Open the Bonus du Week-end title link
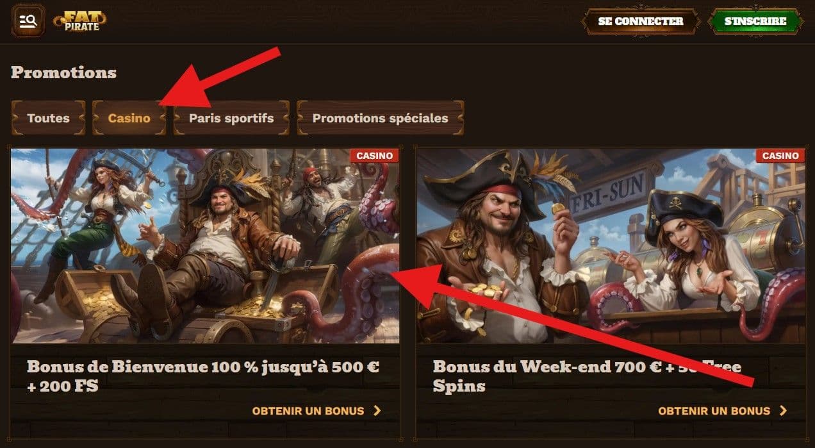Image resolution: width=815 pixels, height=448 pixels. pyautogui.click(x=587, y=377)
